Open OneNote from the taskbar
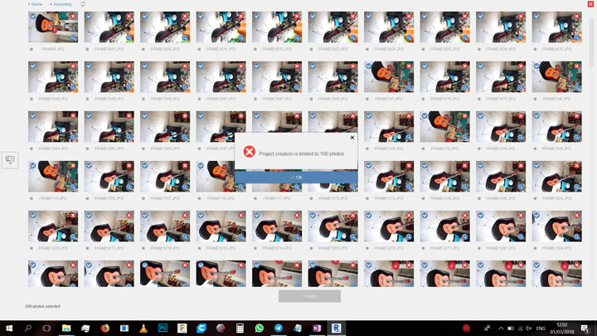Image resolution: width=597 pixels, height=336 pixels. (317, 328)
